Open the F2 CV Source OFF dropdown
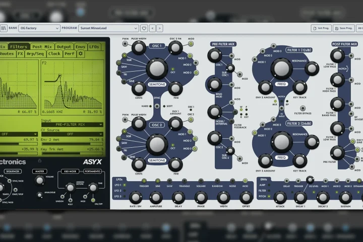Viewport: 363px width, 242px height. point(72,134)
